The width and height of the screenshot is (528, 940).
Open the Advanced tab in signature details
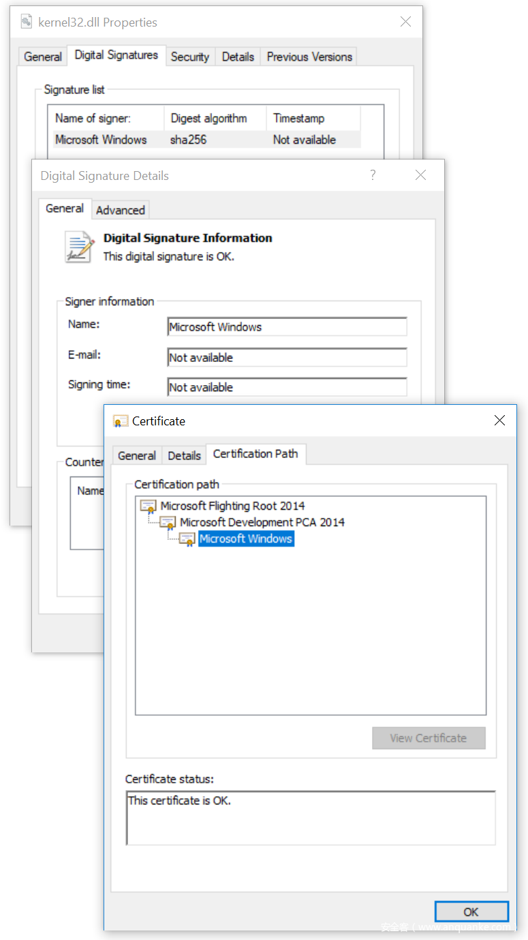click(120, 210)
